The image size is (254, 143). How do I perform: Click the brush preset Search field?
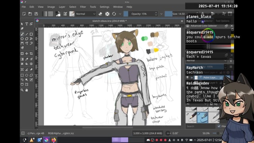point(200,126)
